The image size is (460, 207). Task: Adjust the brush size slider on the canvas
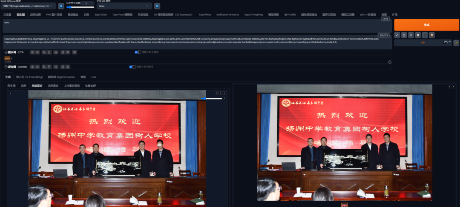click(x=213, y=98)
